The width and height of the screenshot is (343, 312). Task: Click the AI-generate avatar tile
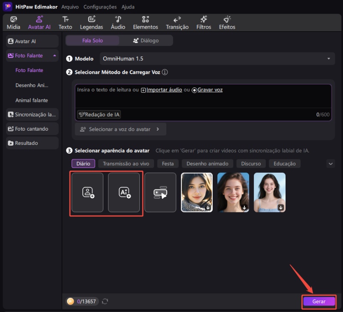pyautogui.click(x=124, y=192)
